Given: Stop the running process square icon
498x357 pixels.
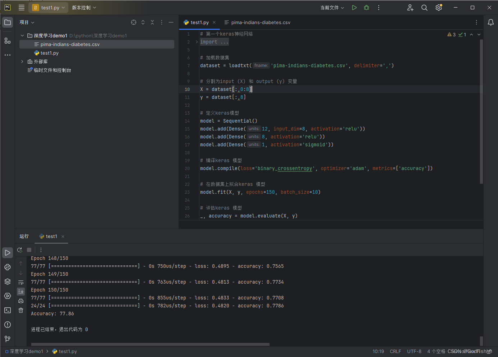Looking at the screenshot, I should point(29,250).
